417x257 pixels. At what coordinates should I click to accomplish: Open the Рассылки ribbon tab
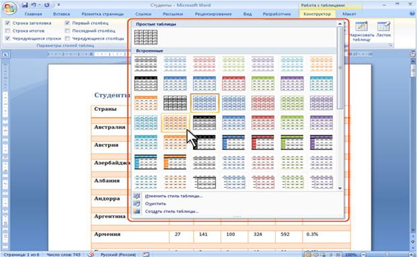pyautogui.click(x=173, y=14)
